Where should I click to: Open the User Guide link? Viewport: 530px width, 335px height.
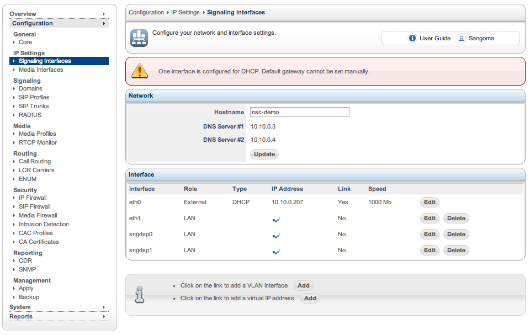click(x=435, y=38)
